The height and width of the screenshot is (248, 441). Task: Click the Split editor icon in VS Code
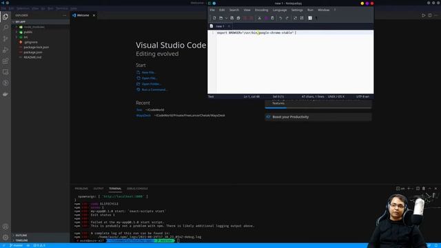coord(430,15)
